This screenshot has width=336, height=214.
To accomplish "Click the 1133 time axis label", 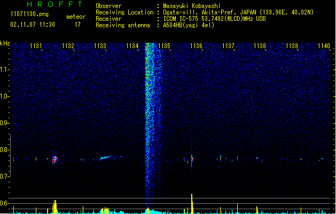I will click(100, 46).
